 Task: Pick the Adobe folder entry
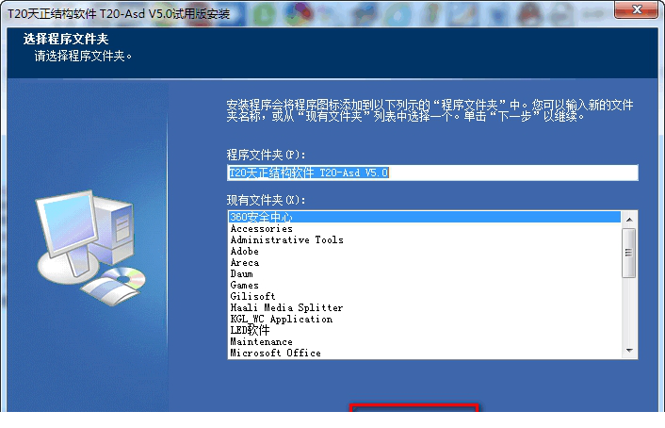click(425, 251)
